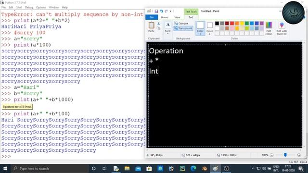Pick the purple color swatch
The image size is (308, 173).
(262, 24)
